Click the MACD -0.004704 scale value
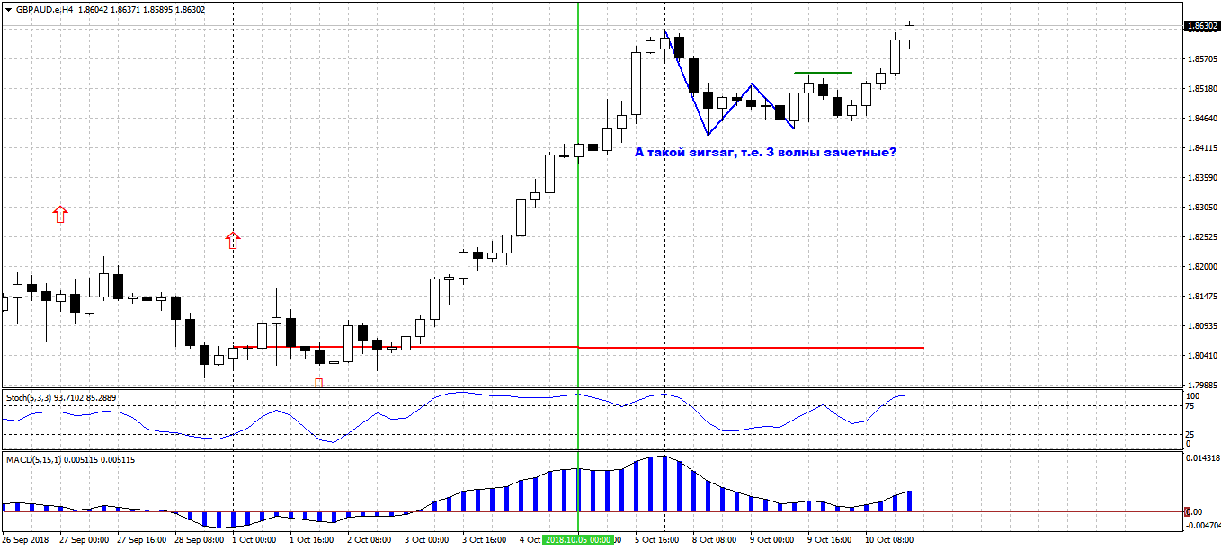 1203,526
